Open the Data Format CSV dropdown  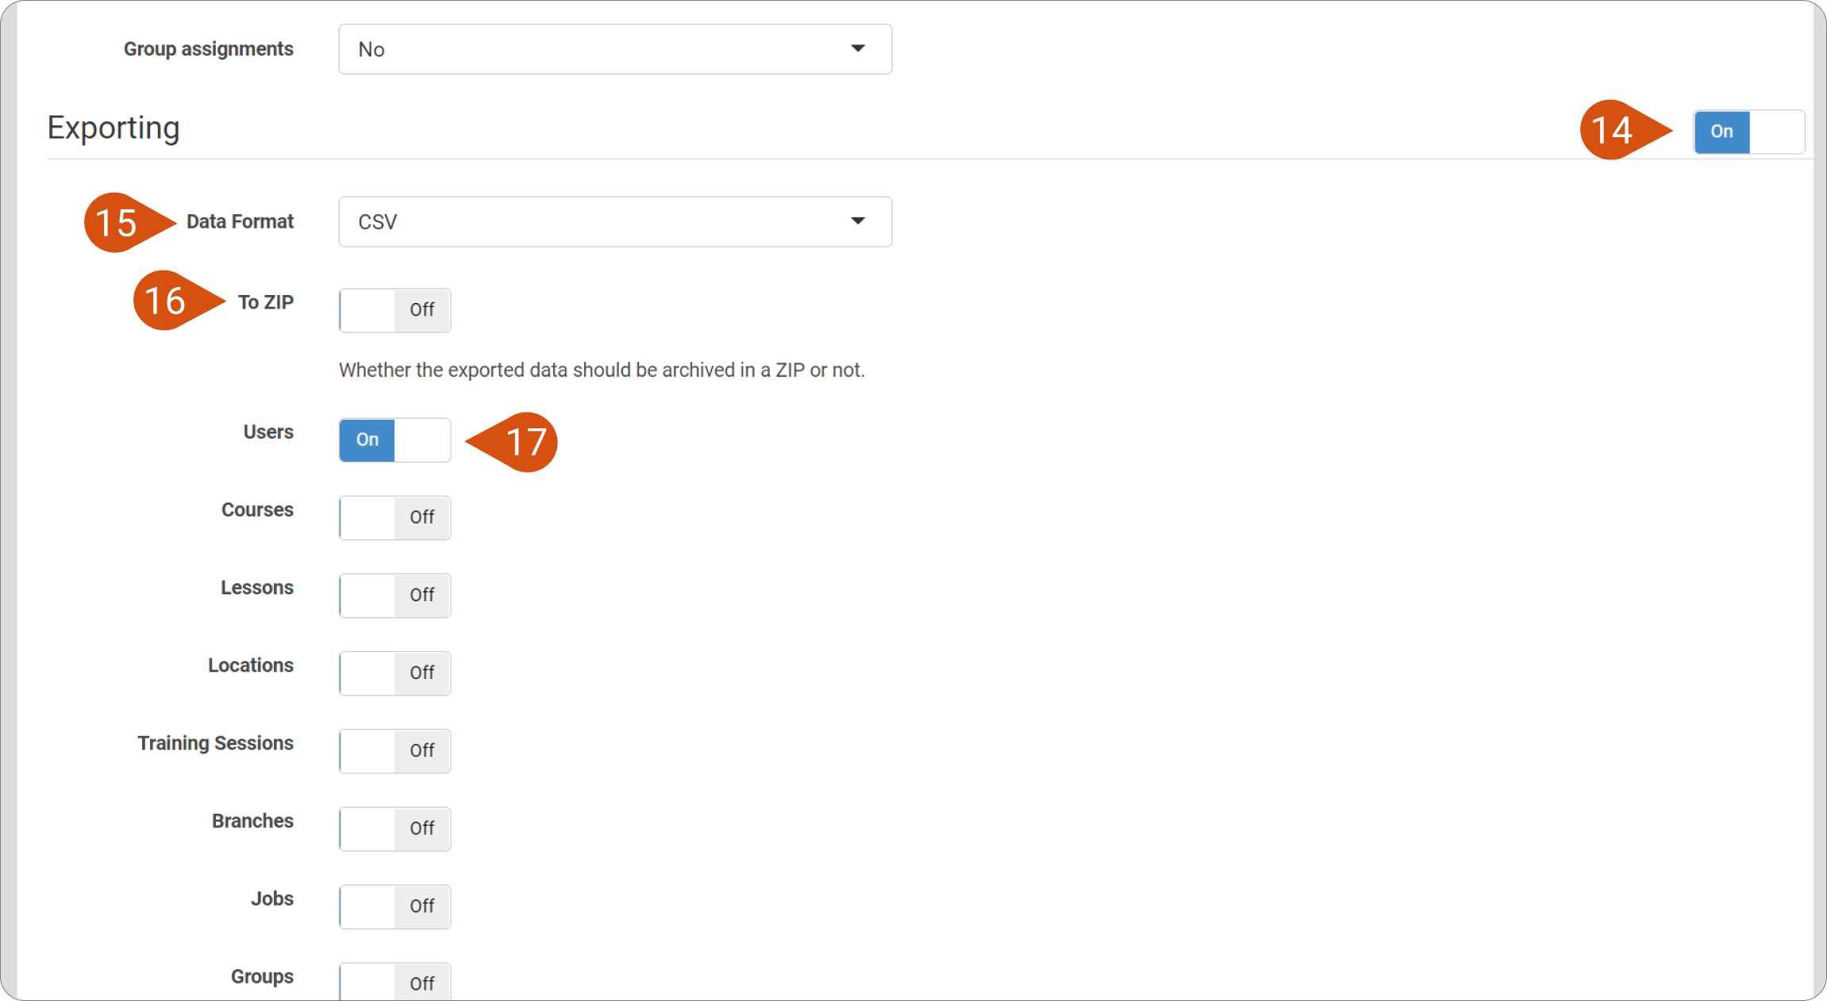pos(615,222)
